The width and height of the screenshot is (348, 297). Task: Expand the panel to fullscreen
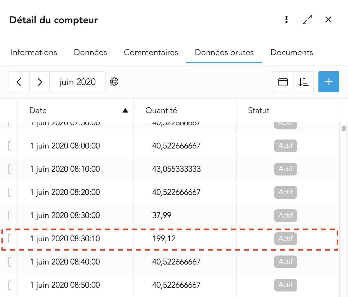click(307, 19)
